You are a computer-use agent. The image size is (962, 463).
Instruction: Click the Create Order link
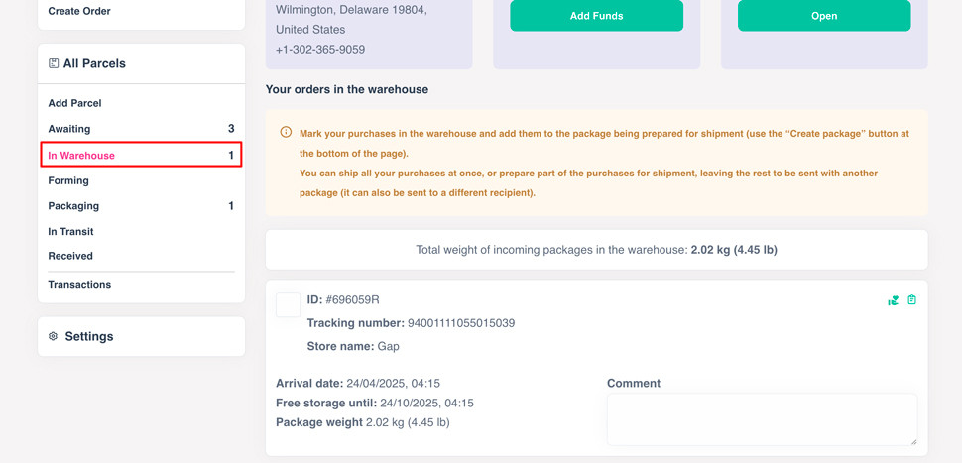[x=79, y=11]
